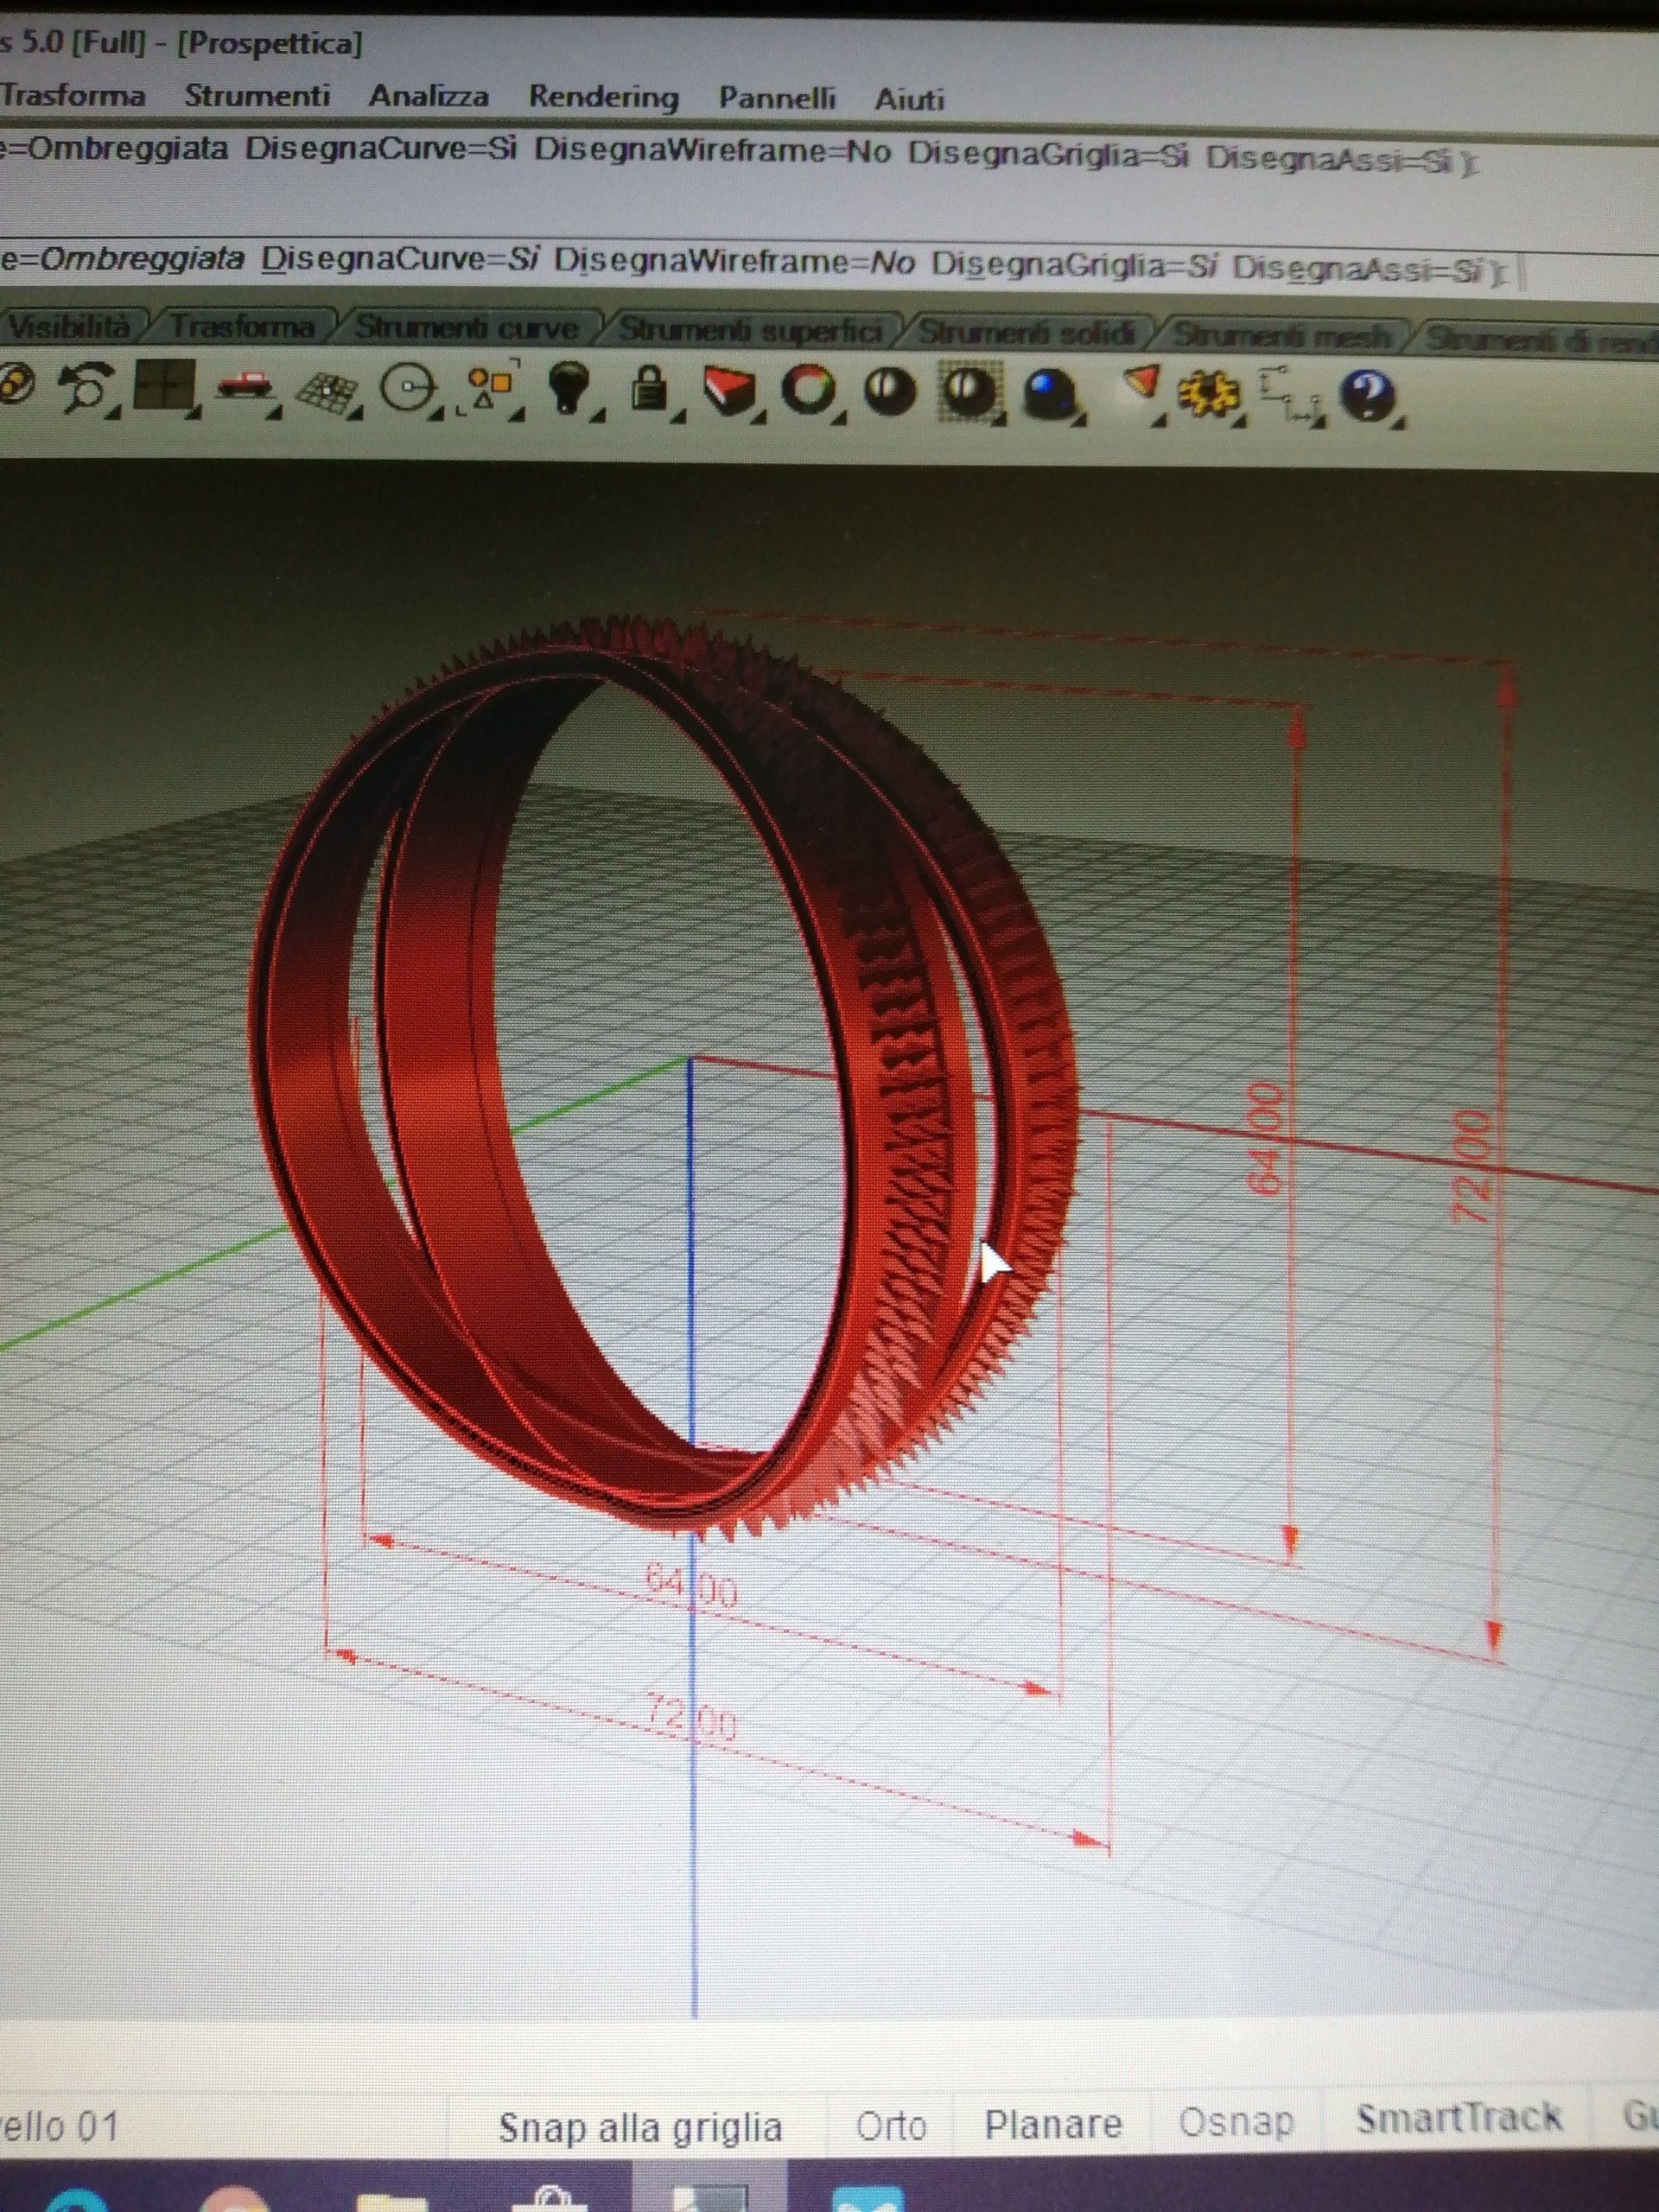The width and height of the screenshot is (1659, 2212).
Task: Click the blue render sphere icon
Action: click(x=1048, y=391)
